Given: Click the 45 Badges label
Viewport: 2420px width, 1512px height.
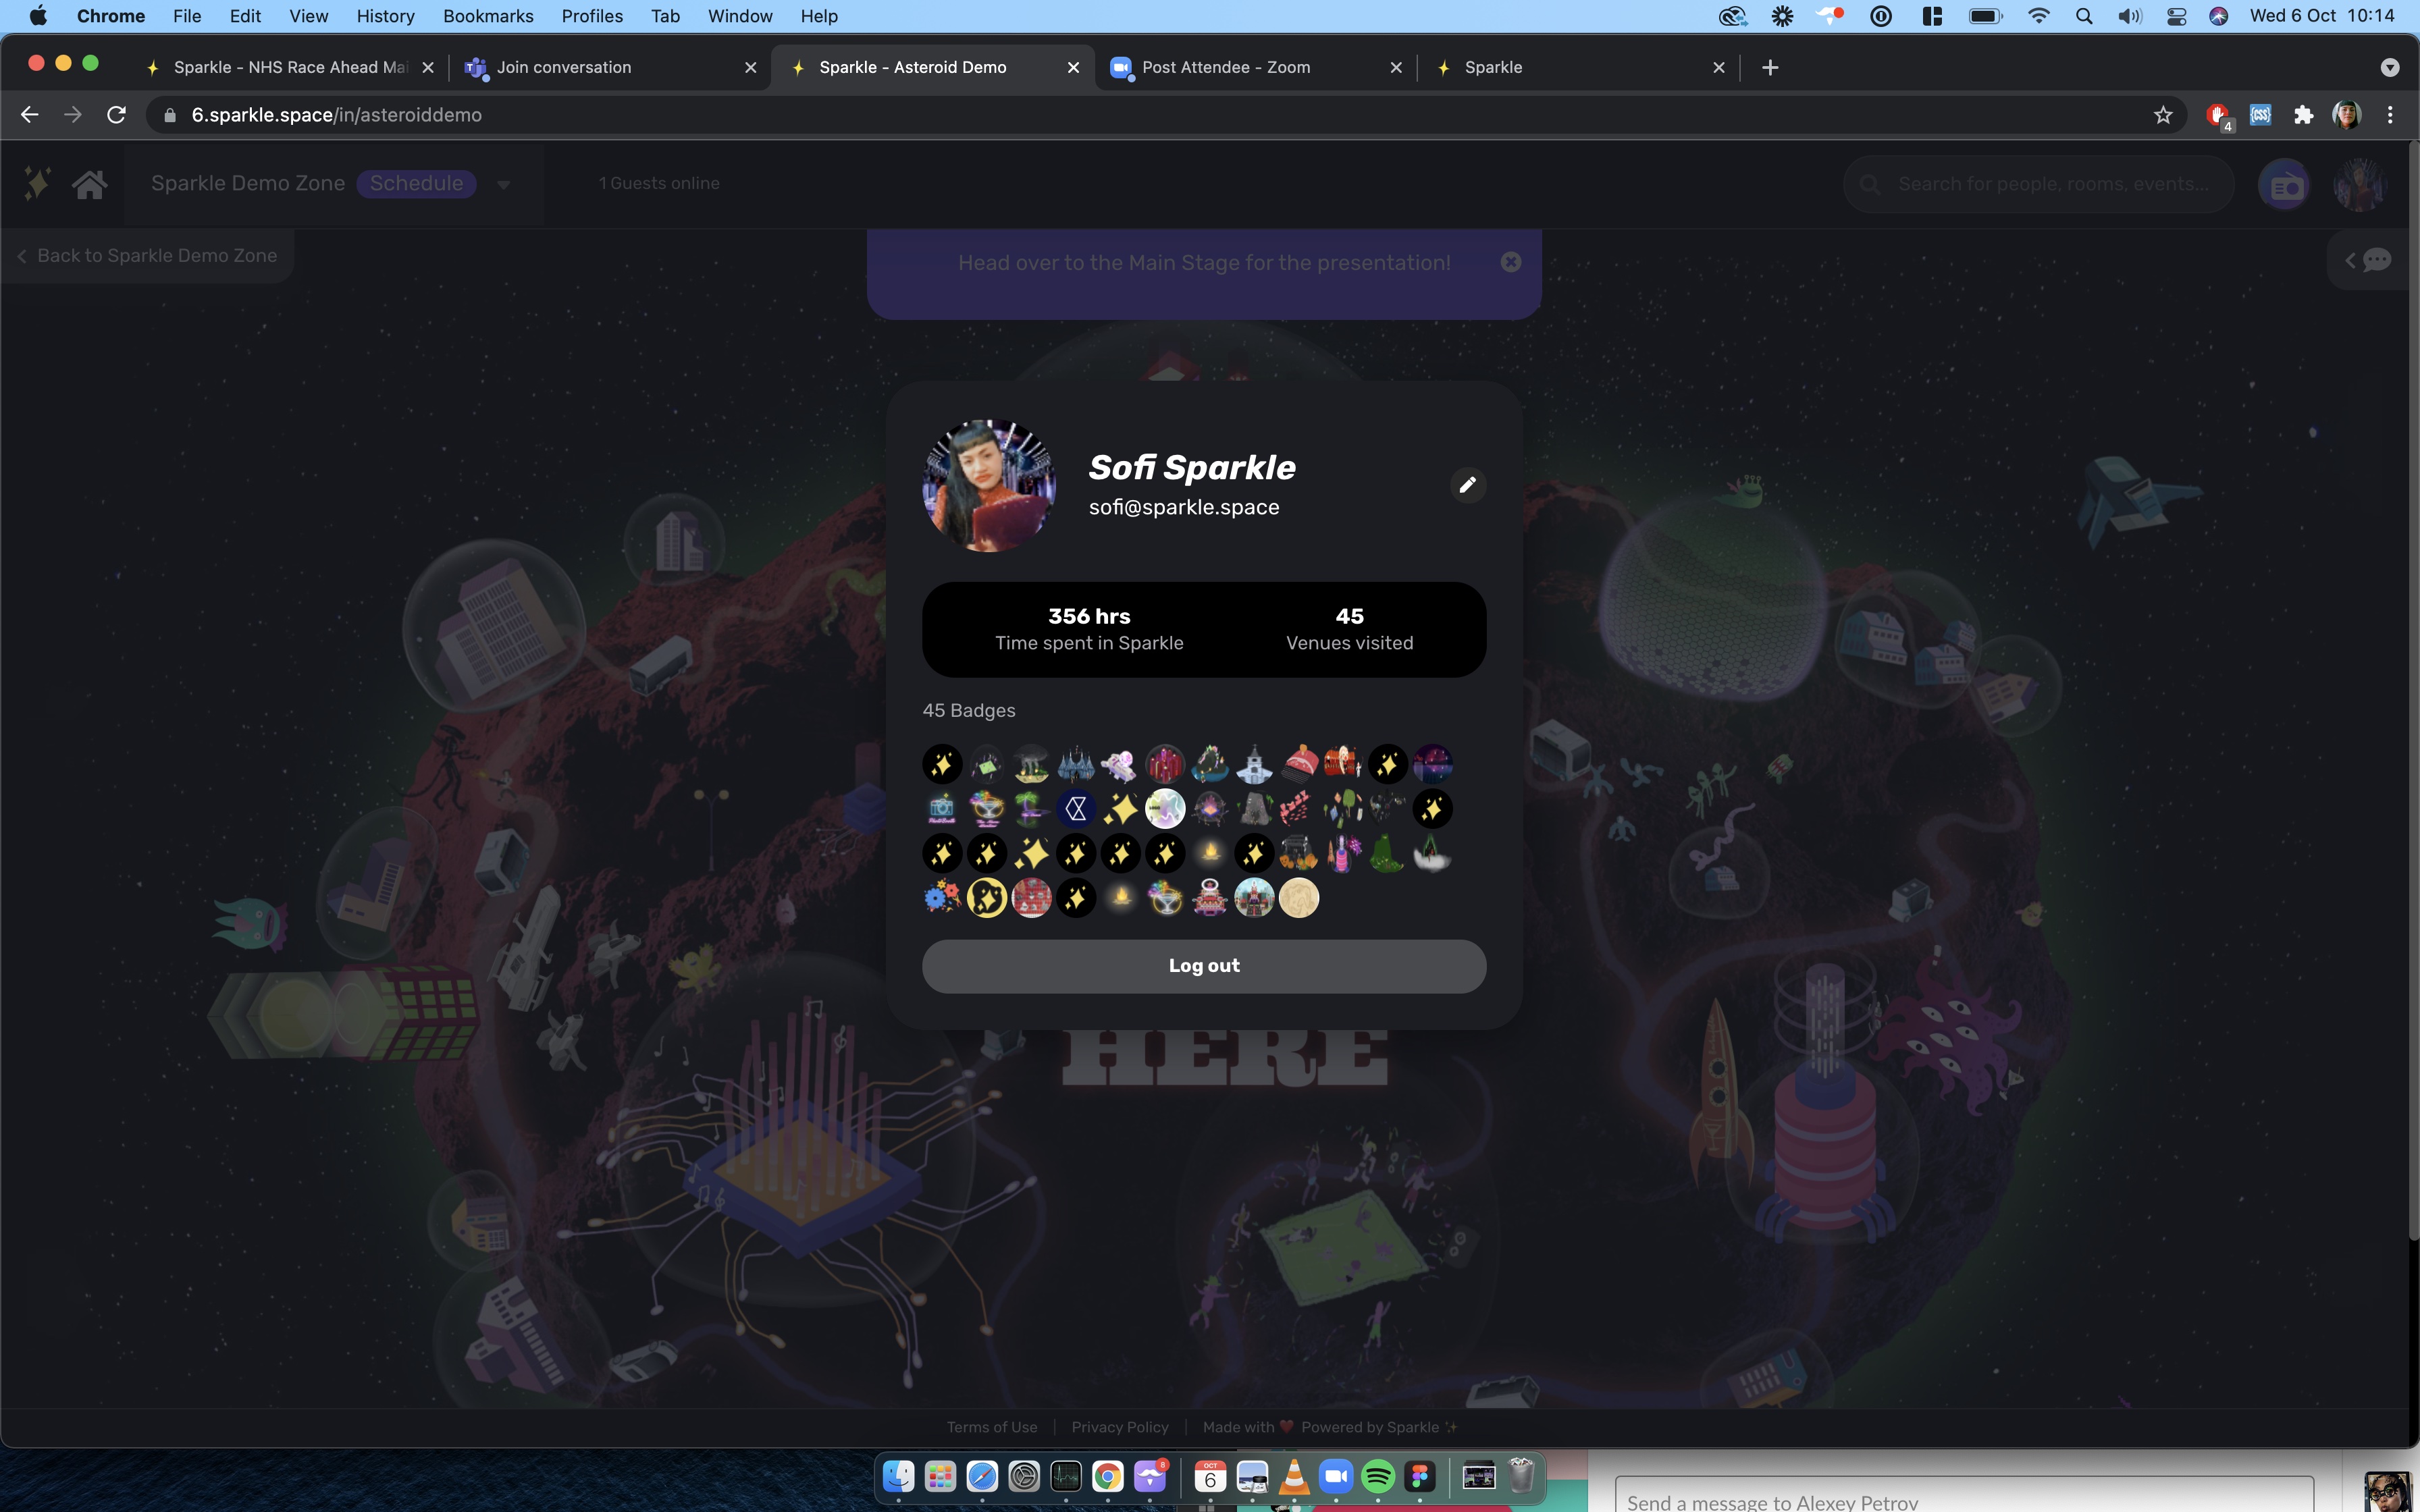Looking at the screenshot, I should 969,710.
